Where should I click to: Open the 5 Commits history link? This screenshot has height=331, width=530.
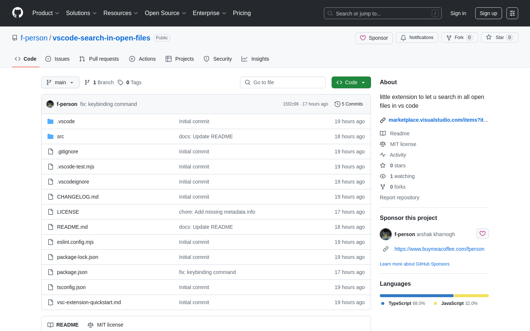pos(349,104)
